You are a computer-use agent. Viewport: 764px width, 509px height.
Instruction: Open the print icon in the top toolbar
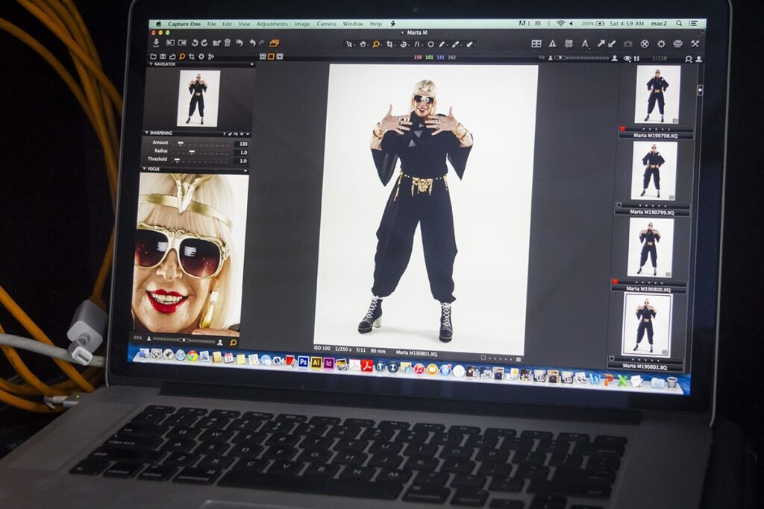pyautogui.click(x=678, y=44)
